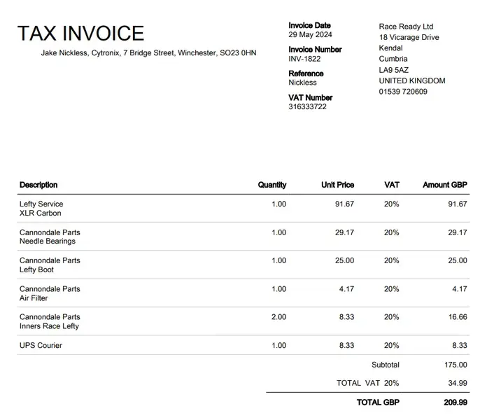The width and height of the screenshot is (487, 420).
Task: Click the Subtotal label
Action: point(386,365)
